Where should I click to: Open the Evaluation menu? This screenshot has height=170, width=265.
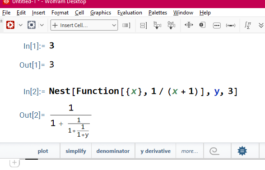130,13
